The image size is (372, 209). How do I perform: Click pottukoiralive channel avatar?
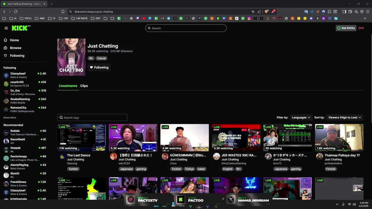[319, 156]
